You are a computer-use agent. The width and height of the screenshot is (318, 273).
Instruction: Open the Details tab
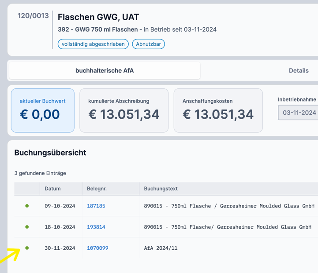298,70
